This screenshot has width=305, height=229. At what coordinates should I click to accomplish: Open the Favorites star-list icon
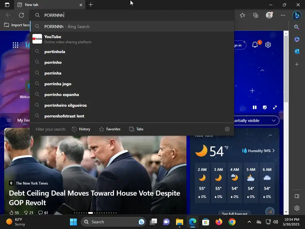(242, 15)
